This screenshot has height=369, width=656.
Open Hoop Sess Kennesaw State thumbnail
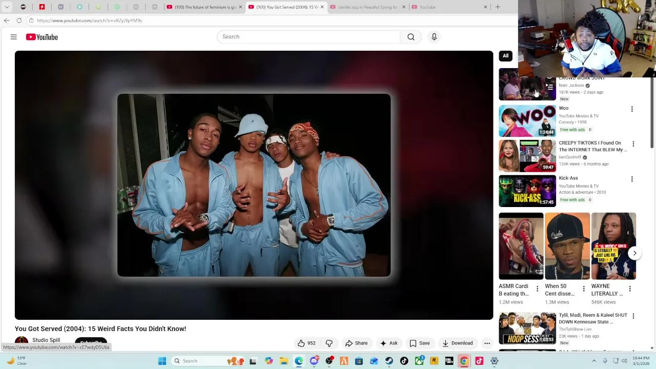[x=527, y=328]
